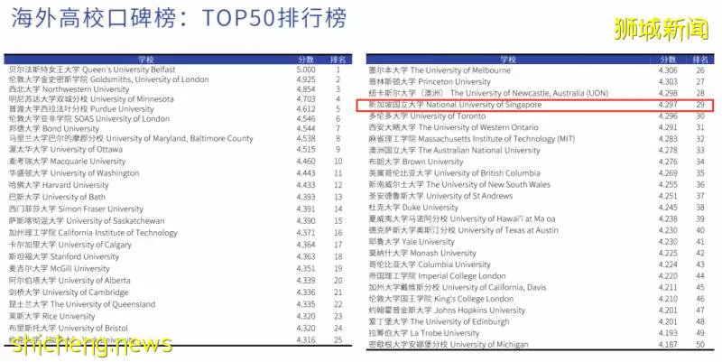
Task: Select King's College London row
Action: tap(441, 299)
